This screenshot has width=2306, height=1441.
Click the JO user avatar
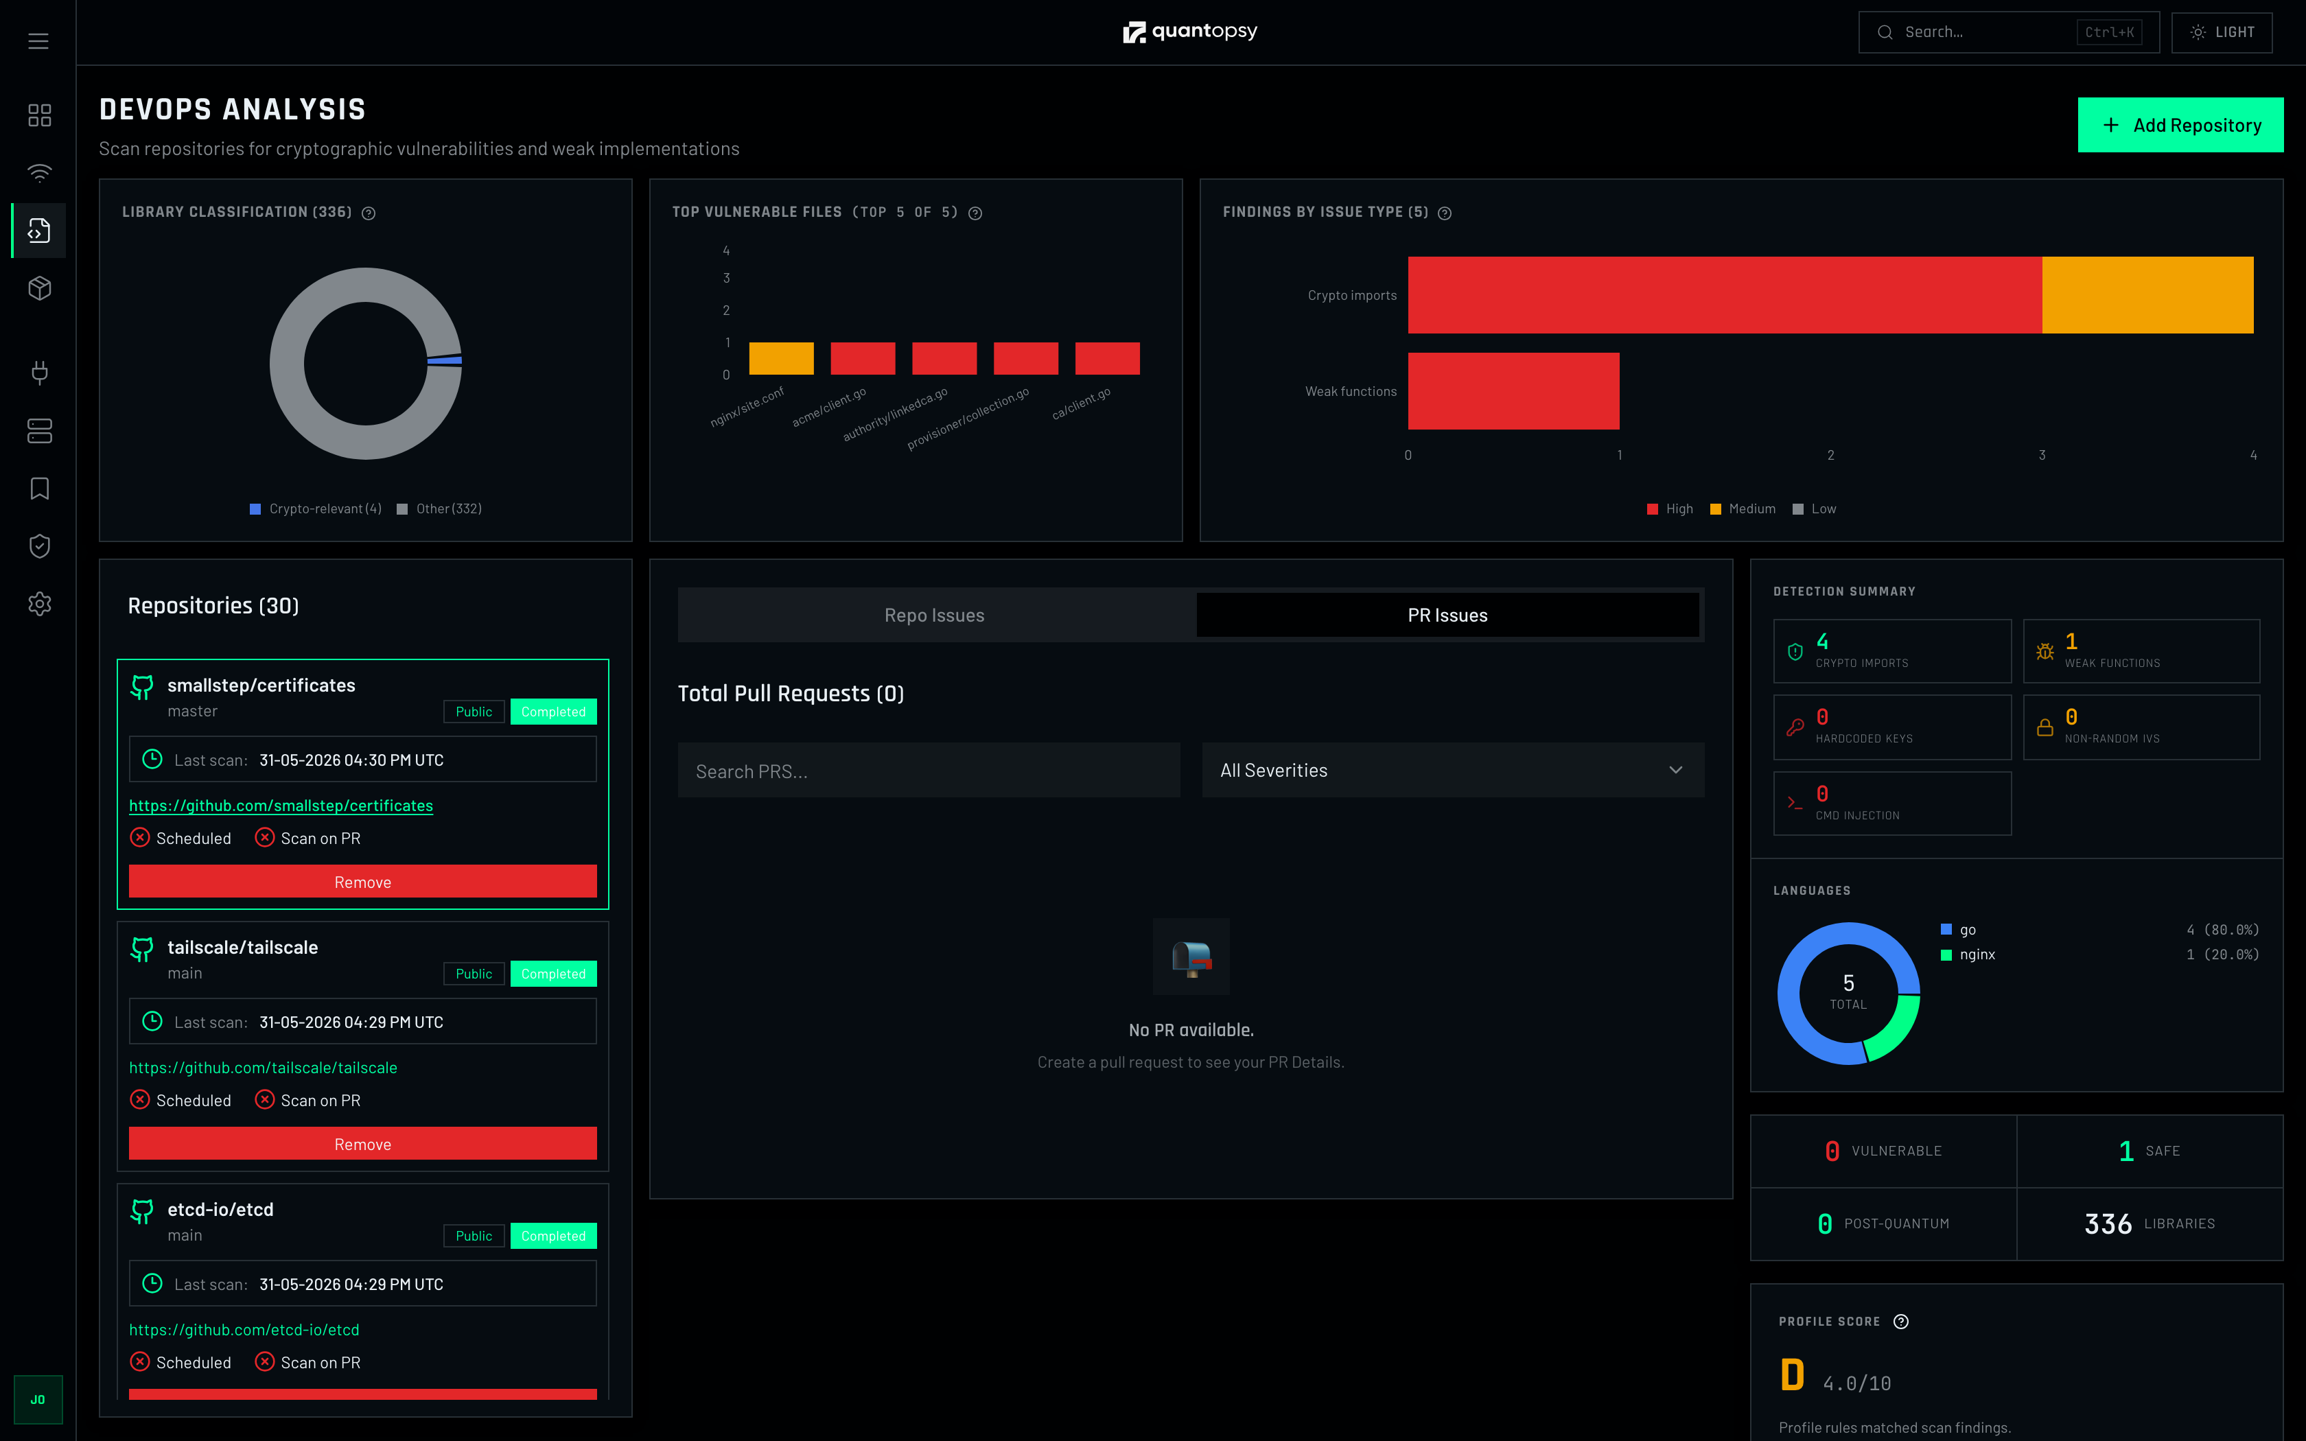pyautogui.click(x=38, y=1399)
